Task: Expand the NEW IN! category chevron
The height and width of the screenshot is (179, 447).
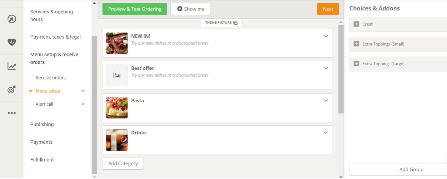Action: [325, 36]
